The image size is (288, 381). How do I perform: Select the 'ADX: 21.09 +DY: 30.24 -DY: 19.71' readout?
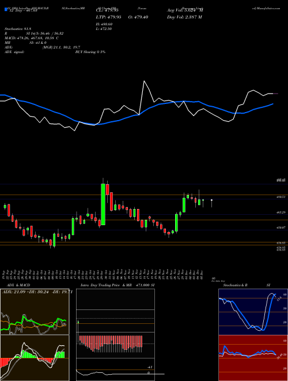37,292
